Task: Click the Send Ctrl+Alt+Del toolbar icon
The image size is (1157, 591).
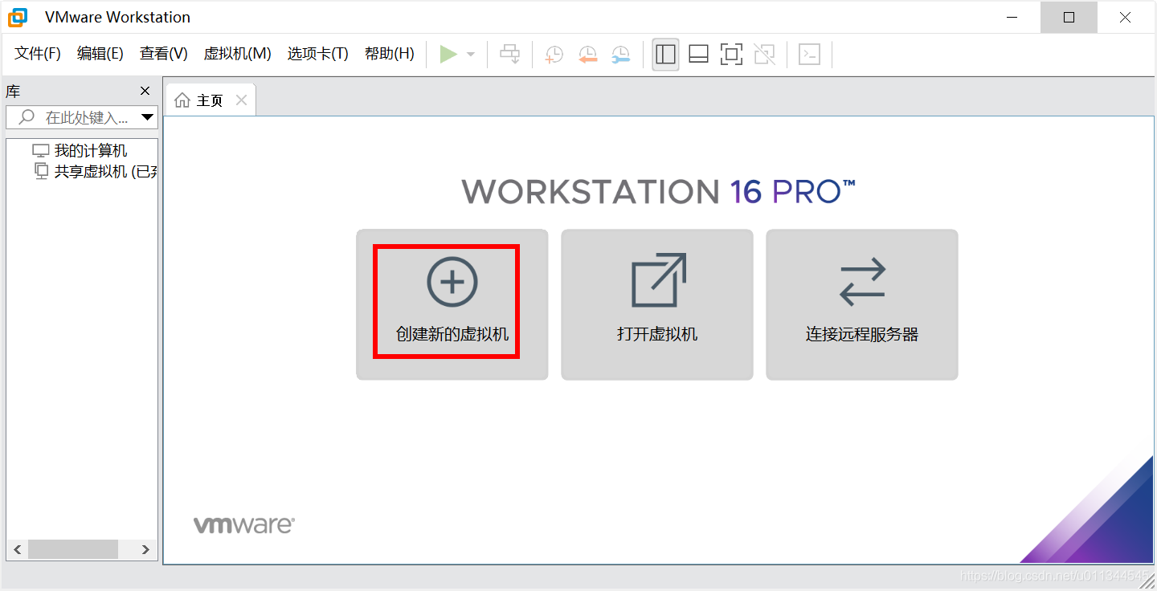Action: (x=510, y=54)
